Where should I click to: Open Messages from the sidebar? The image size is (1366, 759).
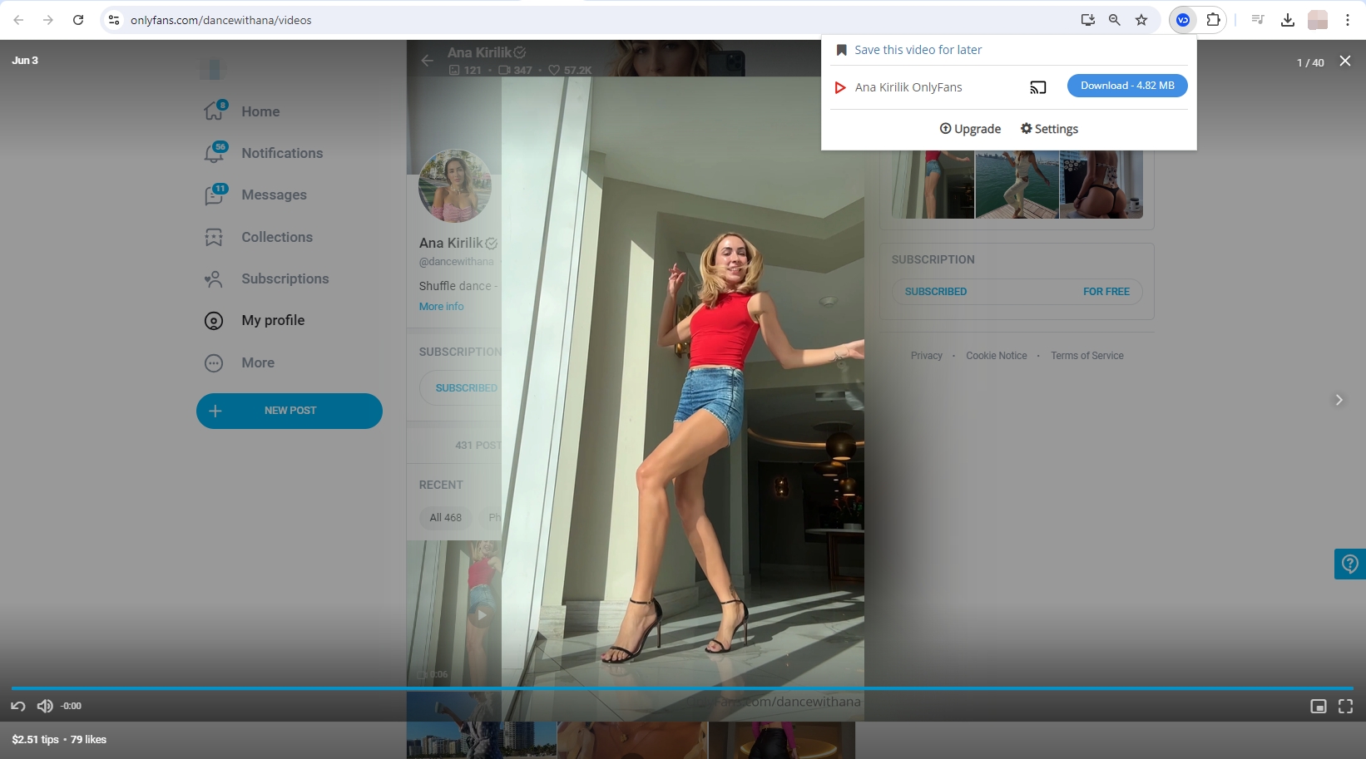pyautogui.click(x=273, y=195)
